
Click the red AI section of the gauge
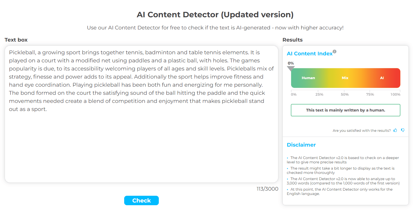pos(382,78)
